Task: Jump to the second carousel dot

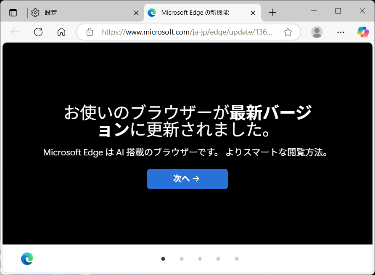Action: coord(182,259)
